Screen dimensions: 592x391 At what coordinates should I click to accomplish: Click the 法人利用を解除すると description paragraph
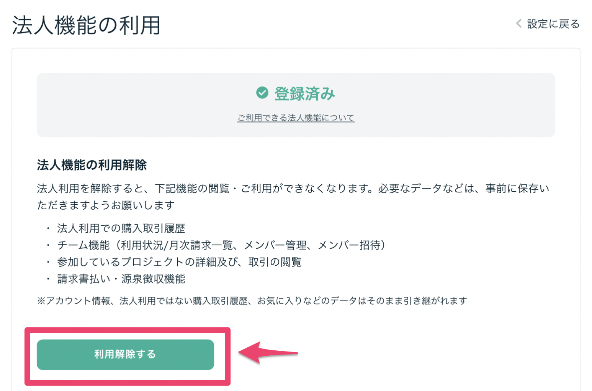pyautogui.click(x=293, y=197)
